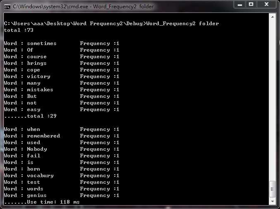Maximize the cmd.exe window
This screenshot has height=209, width=280.
(251, 5)
